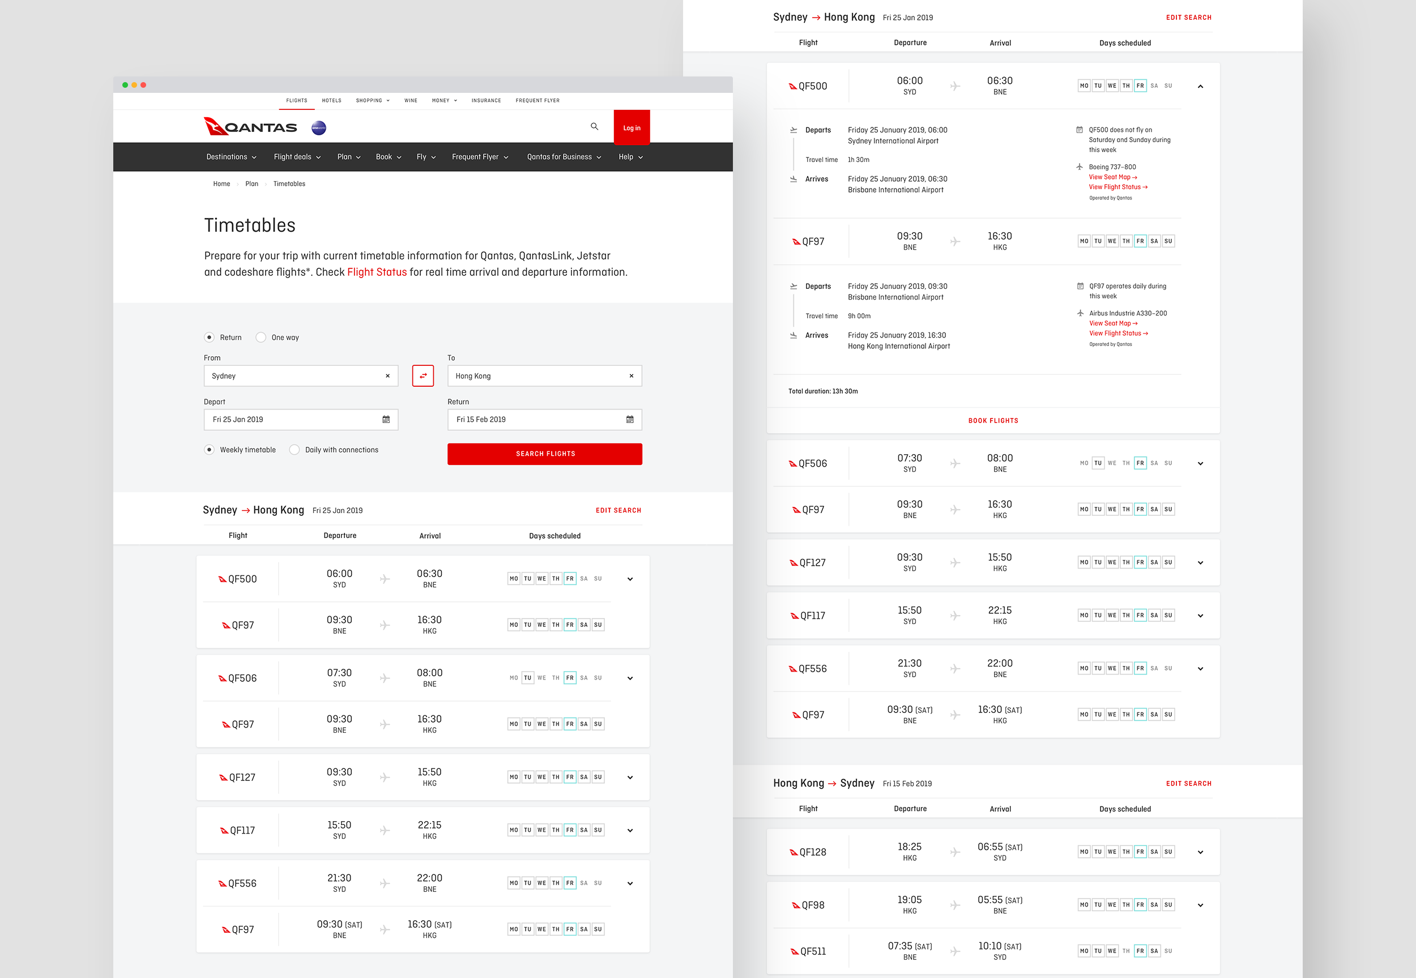This screenshot has width=1416, height=978.
Task: Choose Weekly timetable option
Action: pyautogui.click(x=210, y=450)
